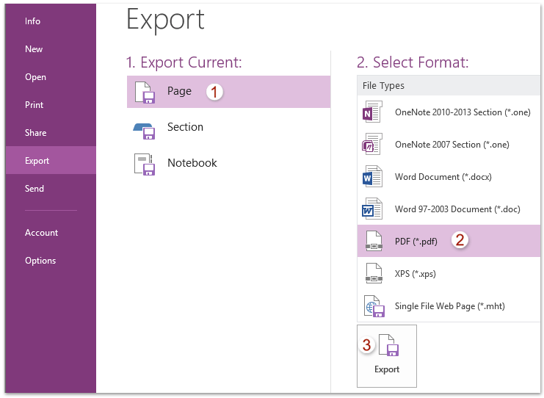Choose the Section label under Export Current
Screen dimensions: 544x398
point(185,127)
